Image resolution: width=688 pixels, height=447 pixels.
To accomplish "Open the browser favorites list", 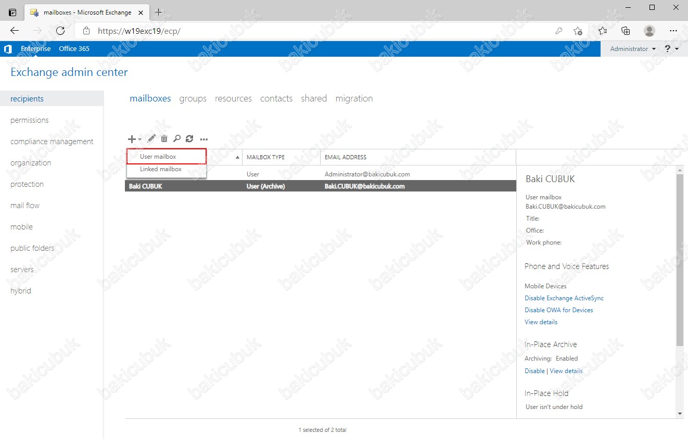I will (x=603, y=31).
